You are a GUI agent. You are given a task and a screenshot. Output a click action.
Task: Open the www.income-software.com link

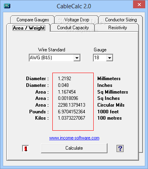[x=74, y=138]
